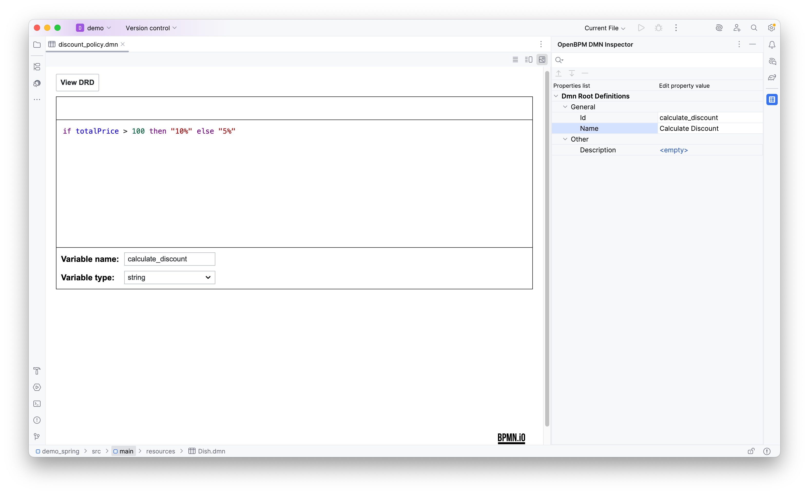This screenshot has width=809, height=495.
Task: Collapse the General properties group
Action: click(x=565, y=107)
